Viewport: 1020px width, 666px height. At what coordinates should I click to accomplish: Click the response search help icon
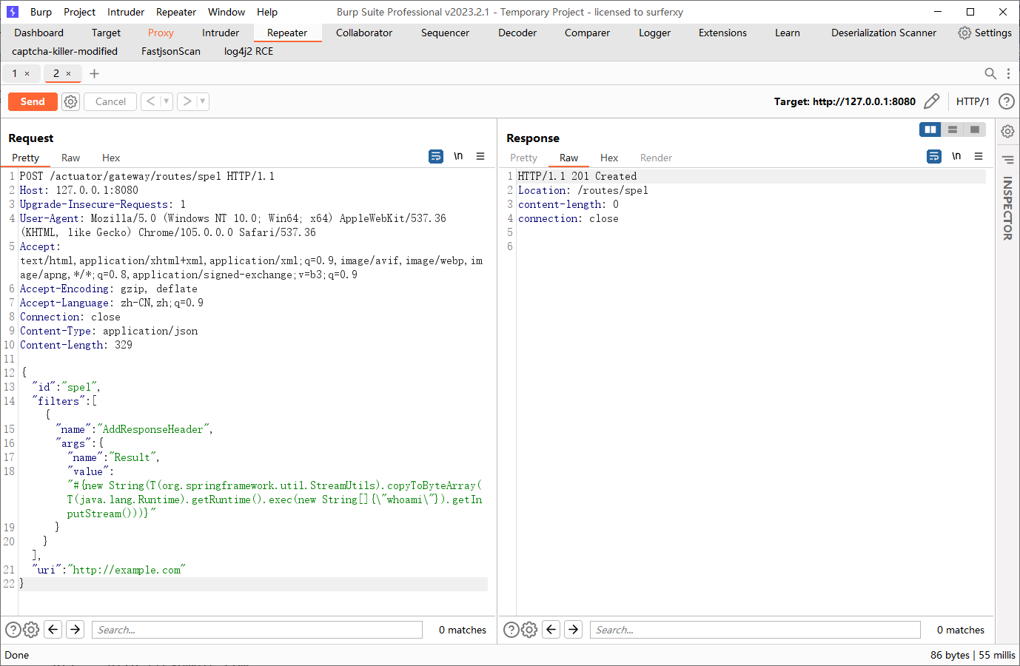click(x=511, y=630)
